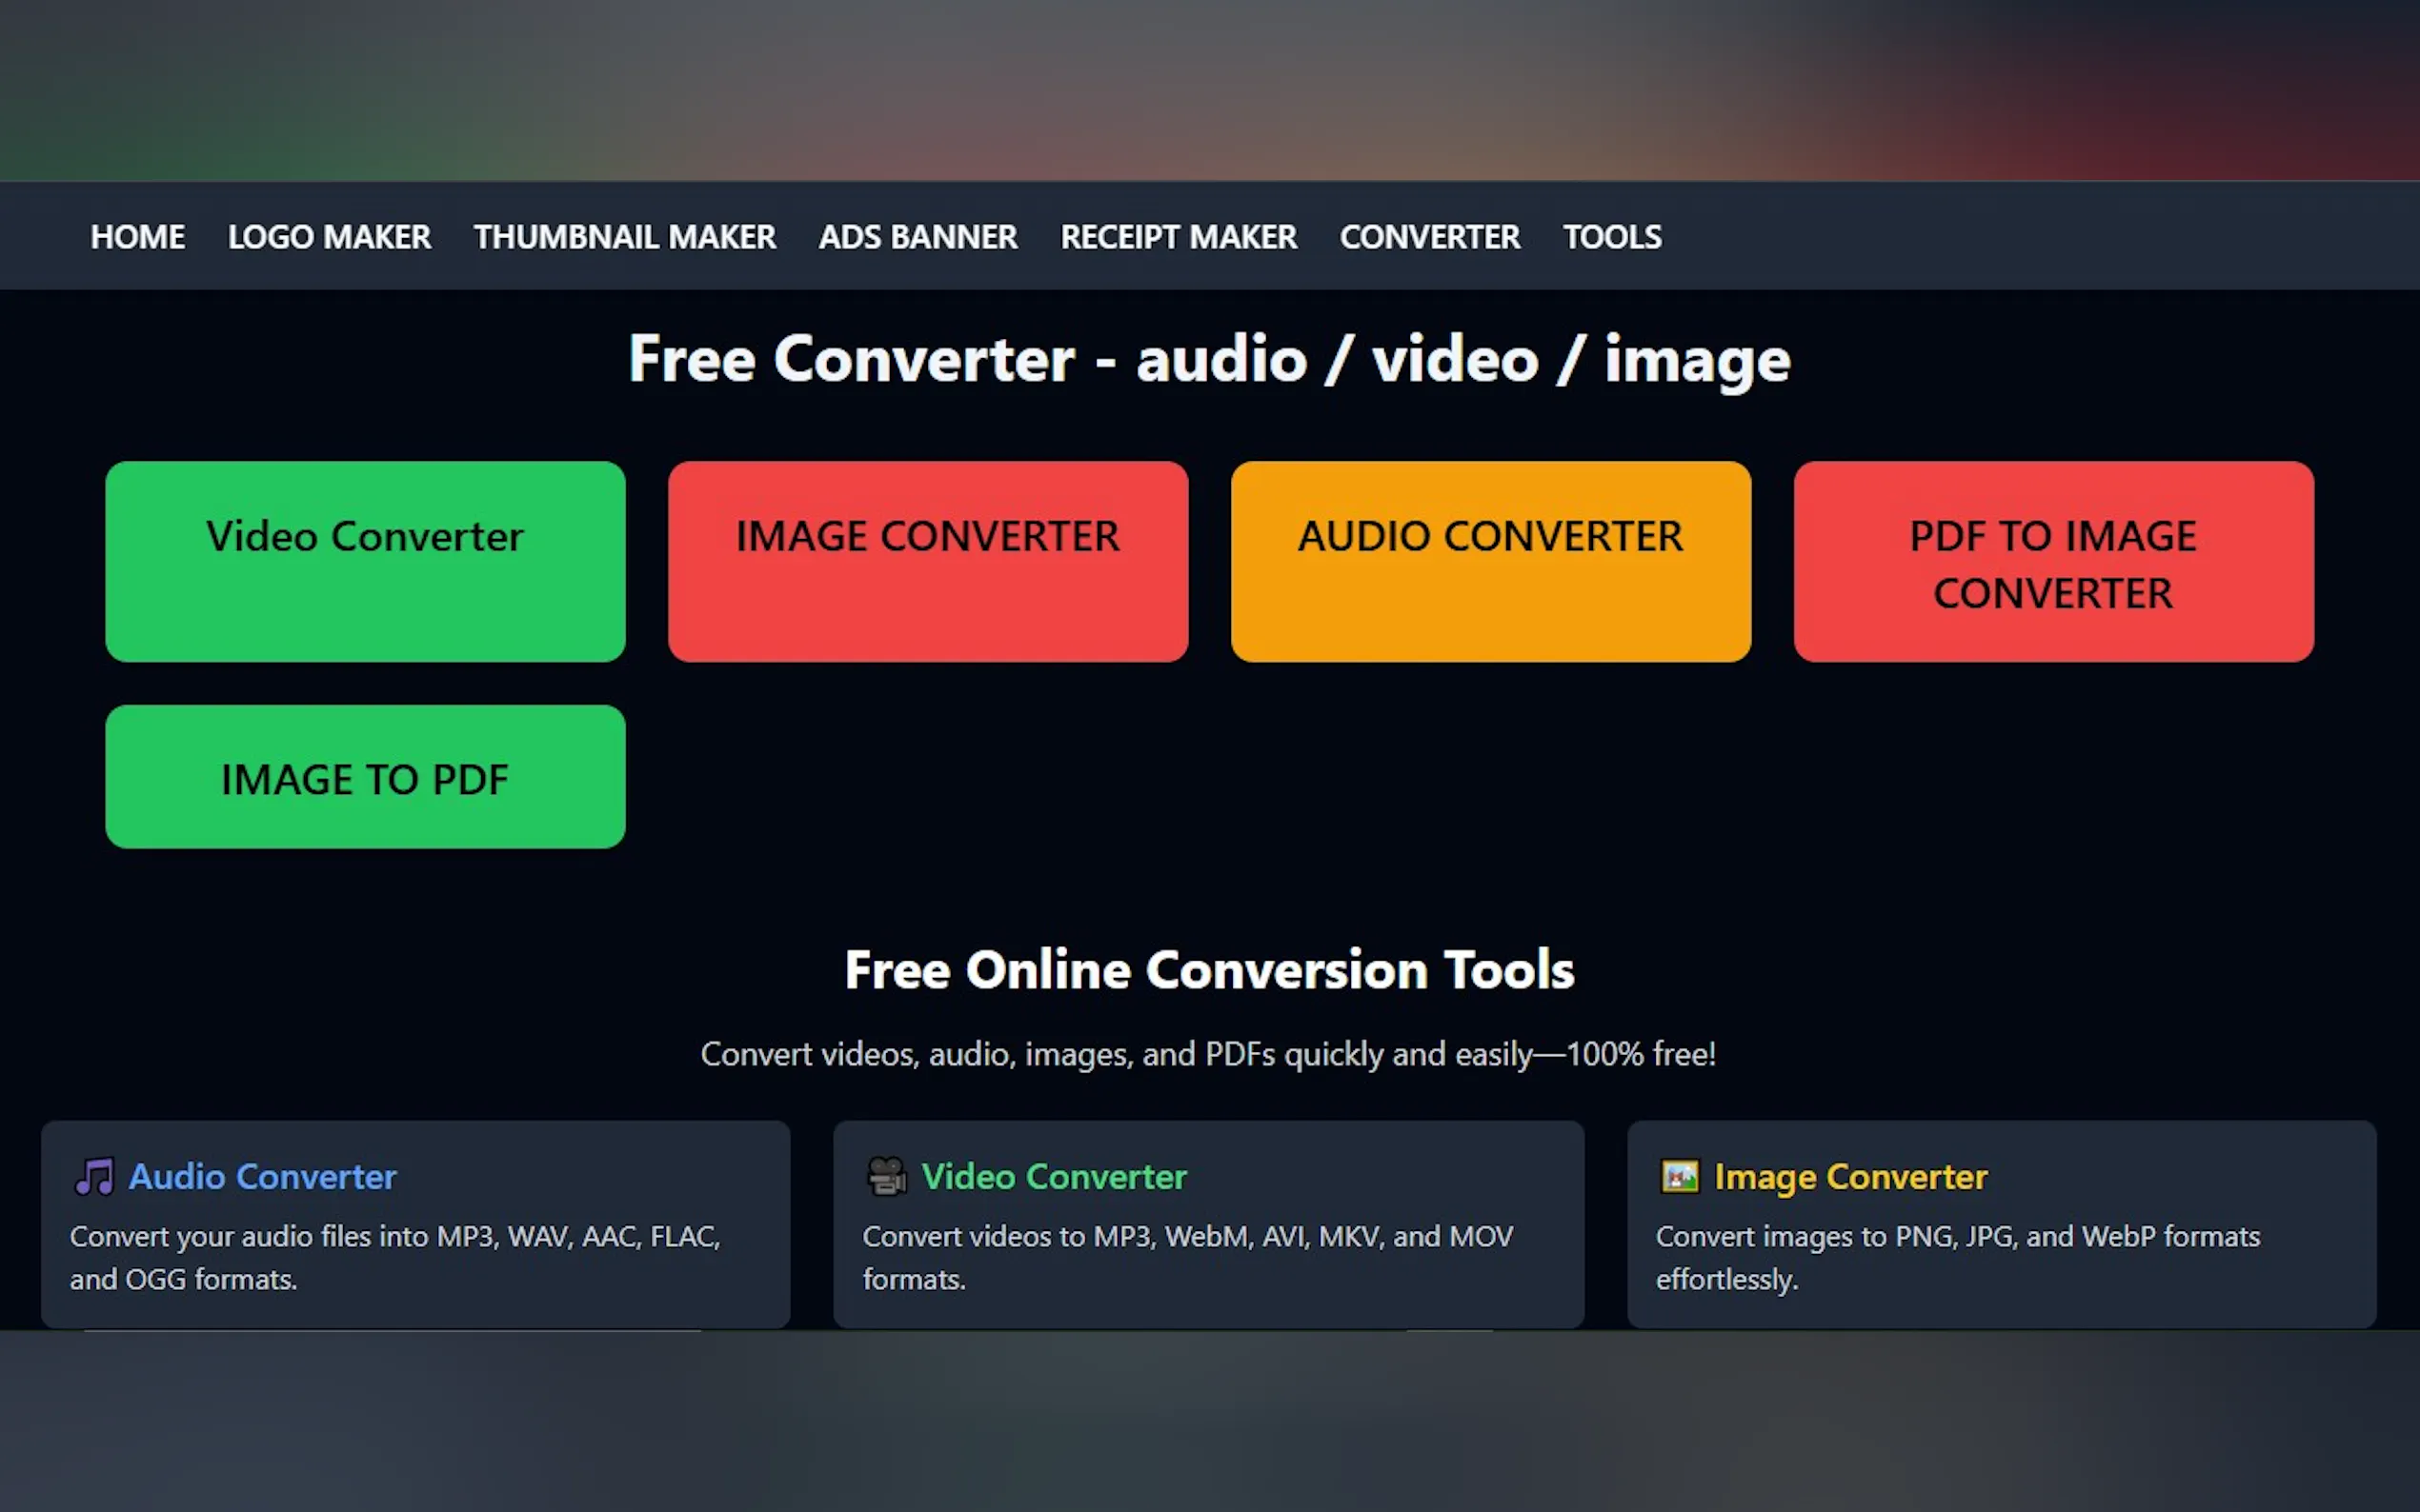
Task: Open THUMBNAIL MAKER from nav bar
Action: [x=624, y=237]
